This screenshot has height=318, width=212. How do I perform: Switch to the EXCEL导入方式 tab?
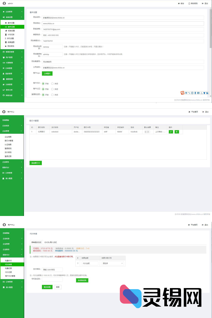point(50,242)
